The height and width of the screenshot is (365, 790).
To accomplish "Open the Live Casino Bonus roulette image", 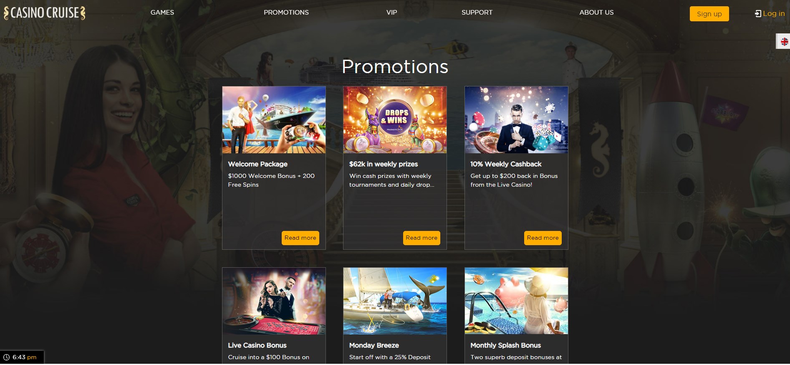I will [274, 301].
